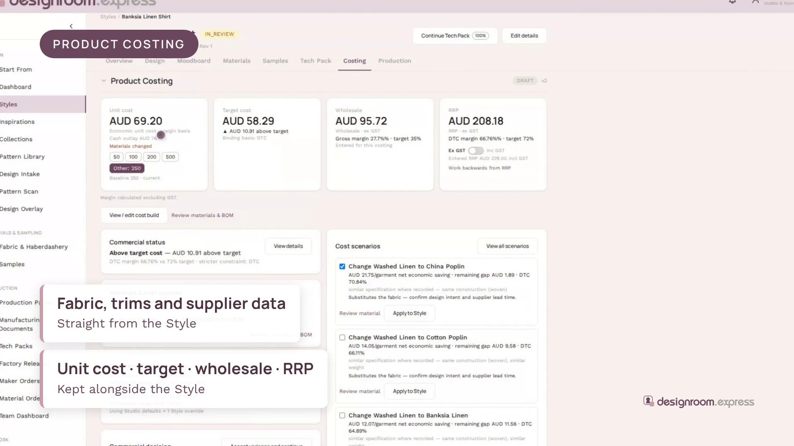Screen dimensions: 794x446
Task: Click Work backwards from RRP link
Action: click(x=479, y=168)
